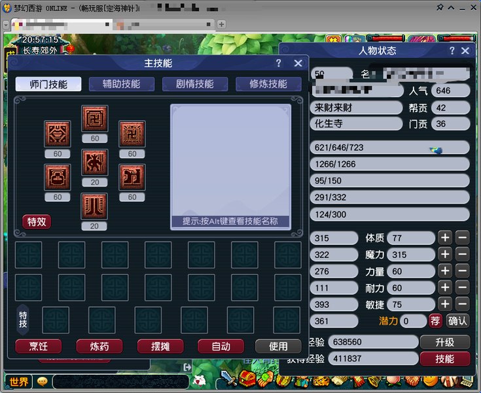Select the second blurred client tab

[164, 24]
